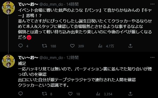Screen dimensions: 158x98
Task: Open the first tweet's text about イベント会場
Action: 85,24
